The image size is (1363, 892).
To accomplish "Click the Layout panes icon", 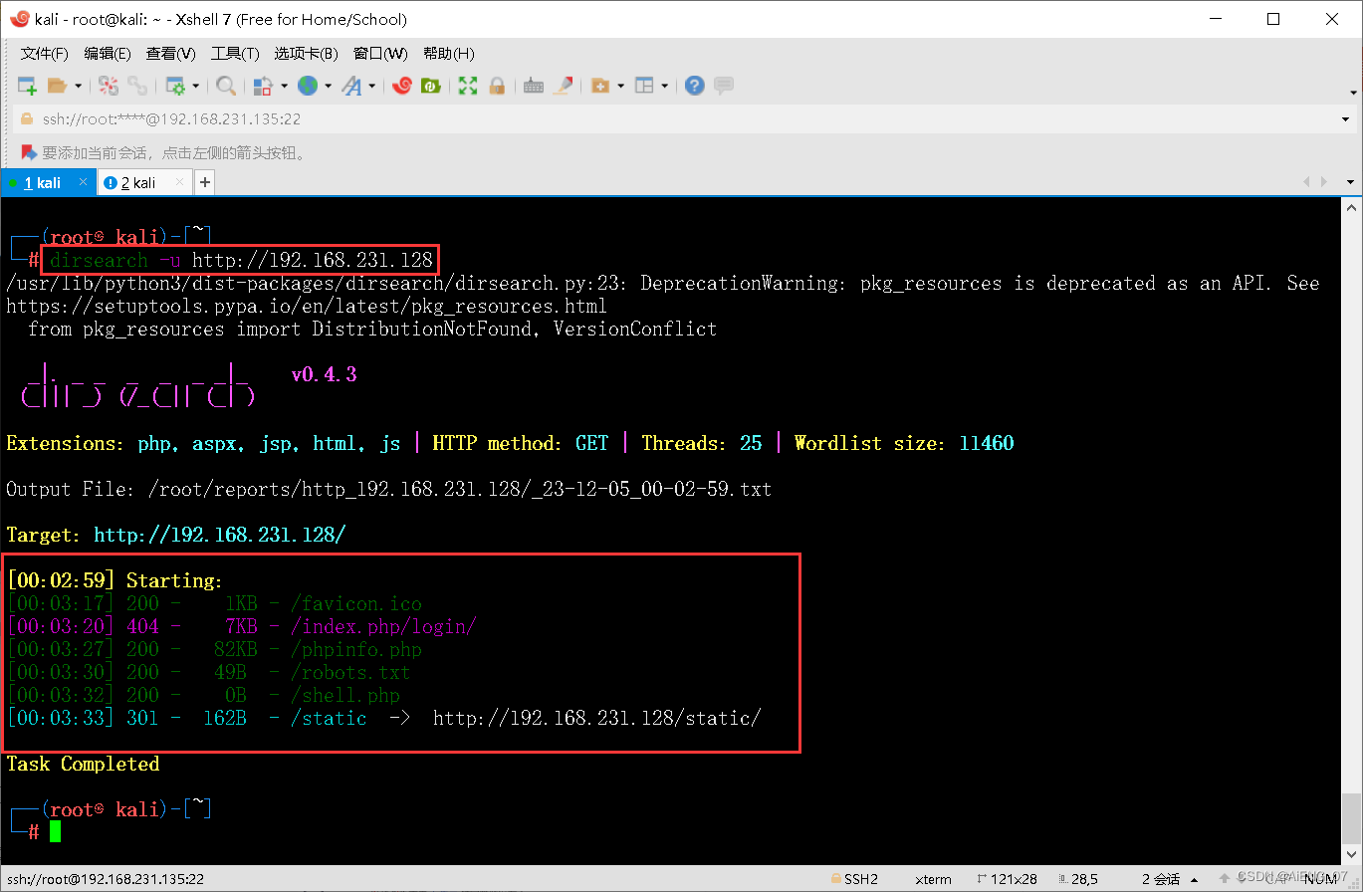I will point(644,86).
